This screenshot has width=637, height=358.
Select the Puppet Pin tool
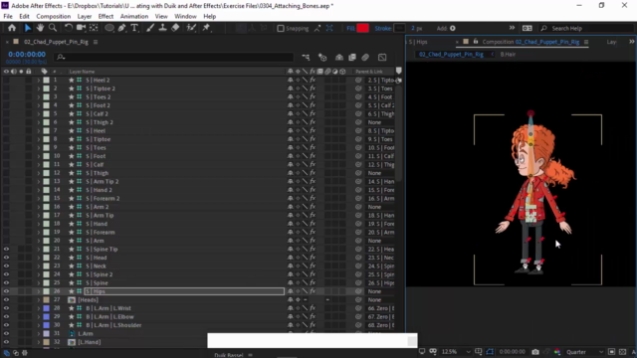206,28
